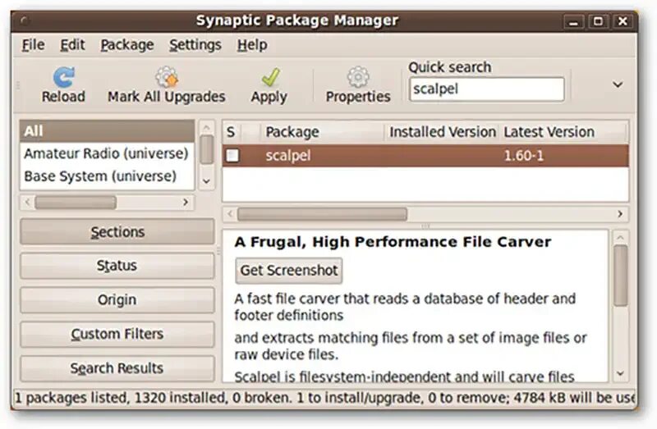Sort by the Latest Version column header
The height and width of the screenshot is (429, 657).
click(x=549, y=132)
